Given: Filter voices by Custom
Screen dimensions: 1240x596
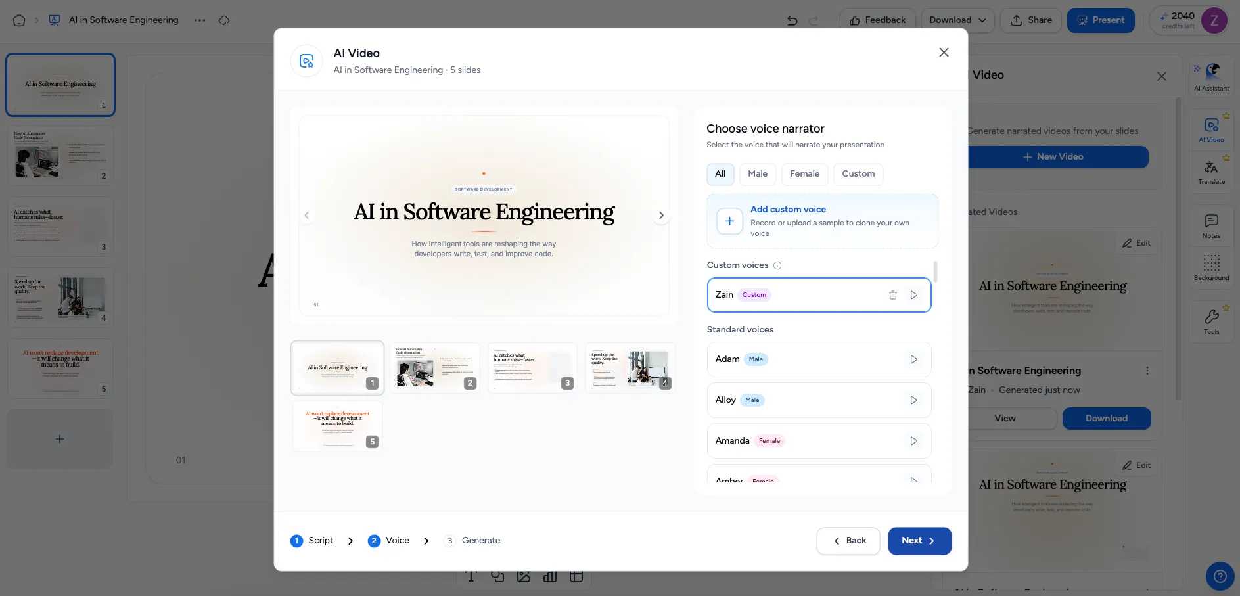Looking at the screenshot, I should [x=858, y=174].
